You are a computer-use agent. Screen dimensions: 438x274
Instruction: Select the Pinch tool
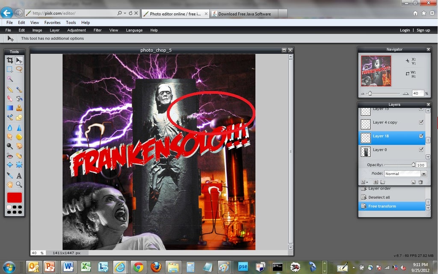pyautogui.click(x=19, y=165)
